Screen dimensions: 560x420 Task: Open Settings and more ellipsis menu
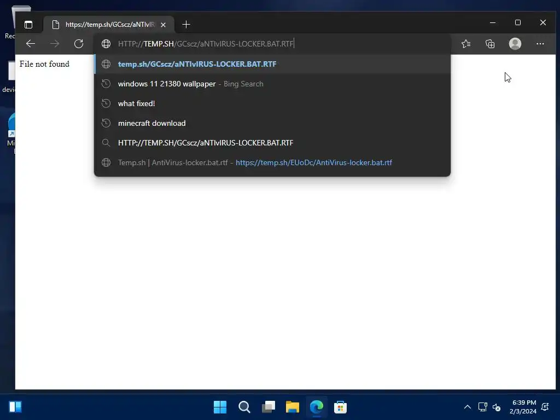coord(540,44)
